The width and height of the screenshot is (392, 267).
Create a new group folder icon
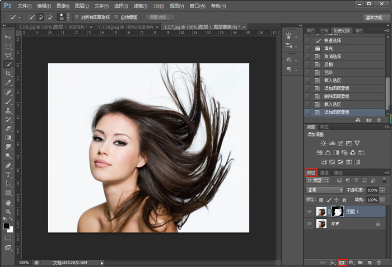360,263
